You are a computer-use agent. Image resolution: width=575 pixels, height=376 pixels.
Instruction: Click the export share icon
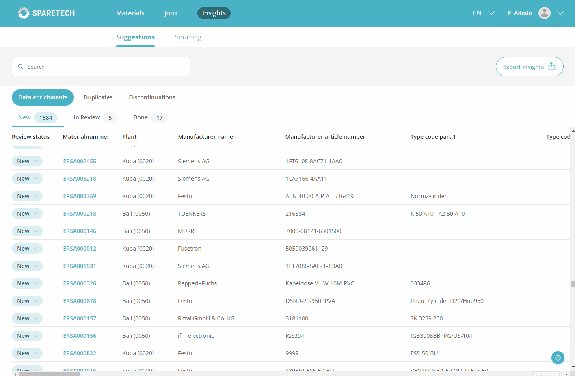pyautogui.click(x=551, y=67)
